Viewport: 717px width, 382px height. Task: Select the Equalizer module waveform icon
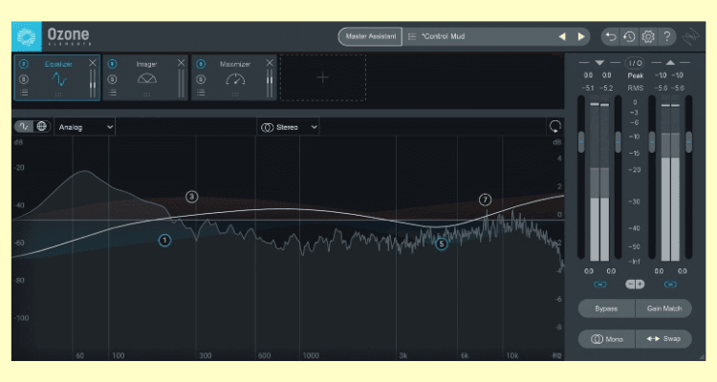tap(59, 79)
